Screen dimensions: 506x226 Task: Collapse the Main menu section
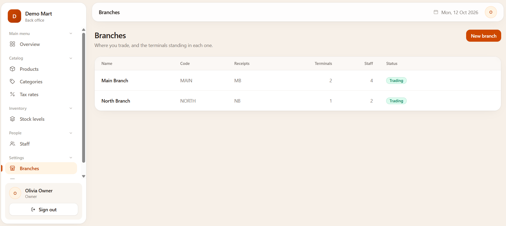[71, 33]
